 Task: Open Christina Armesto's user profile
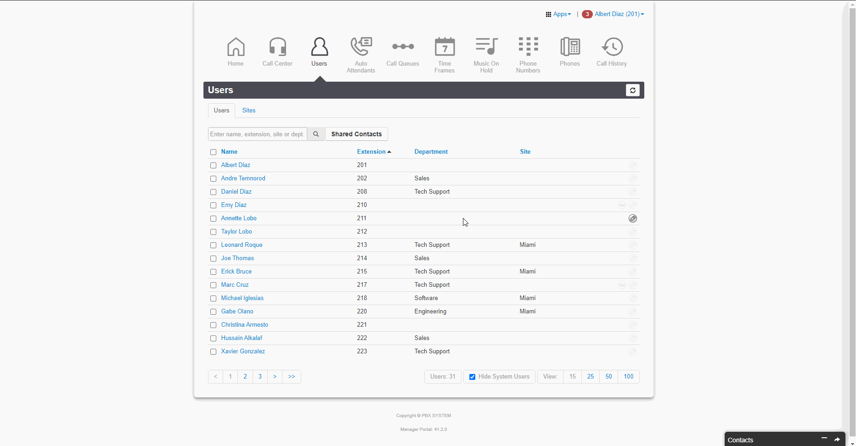[x=244, y=325]
